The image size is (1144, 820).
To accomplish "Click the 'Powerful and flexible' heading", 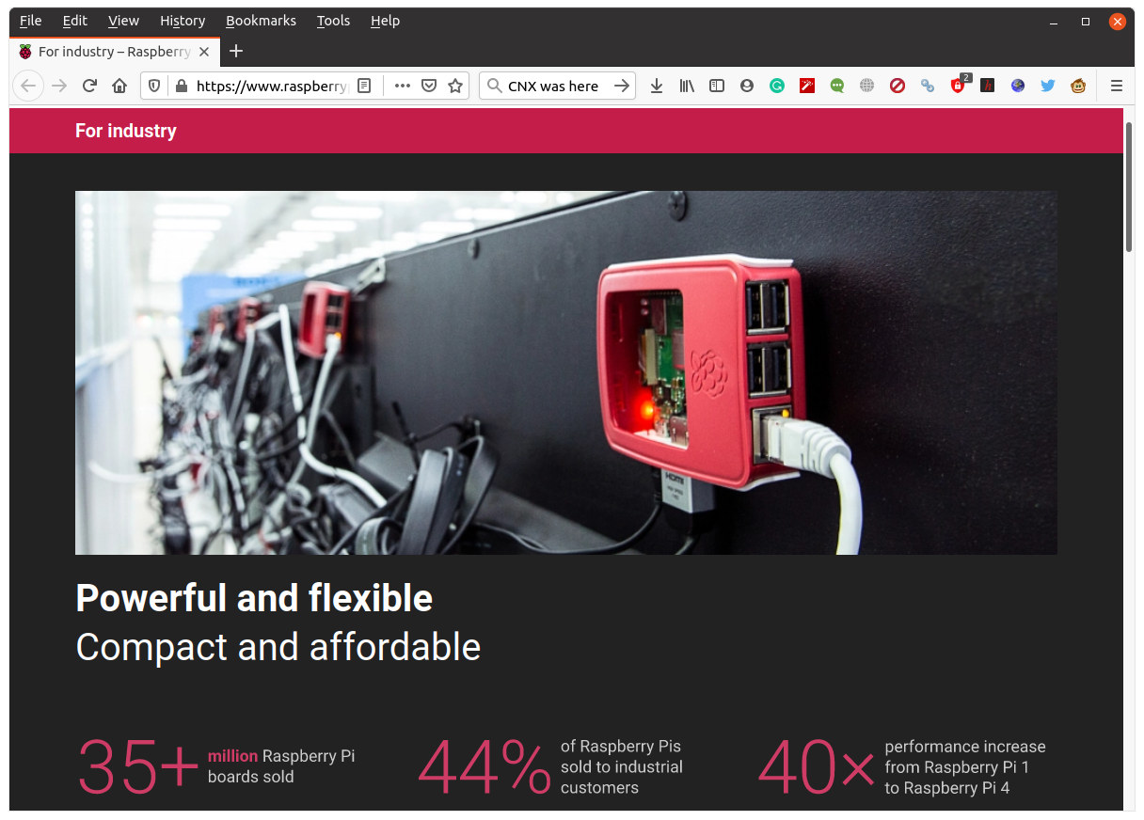I will point(254,598).
